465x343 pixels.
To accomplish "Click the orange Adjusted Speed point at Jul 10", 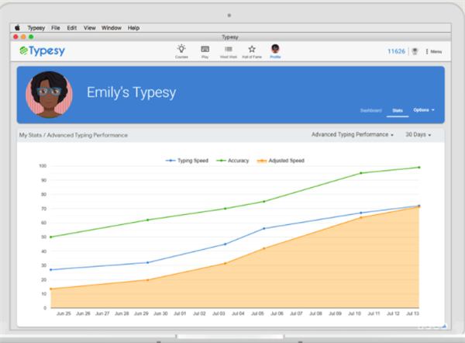I will pos(361,218).
